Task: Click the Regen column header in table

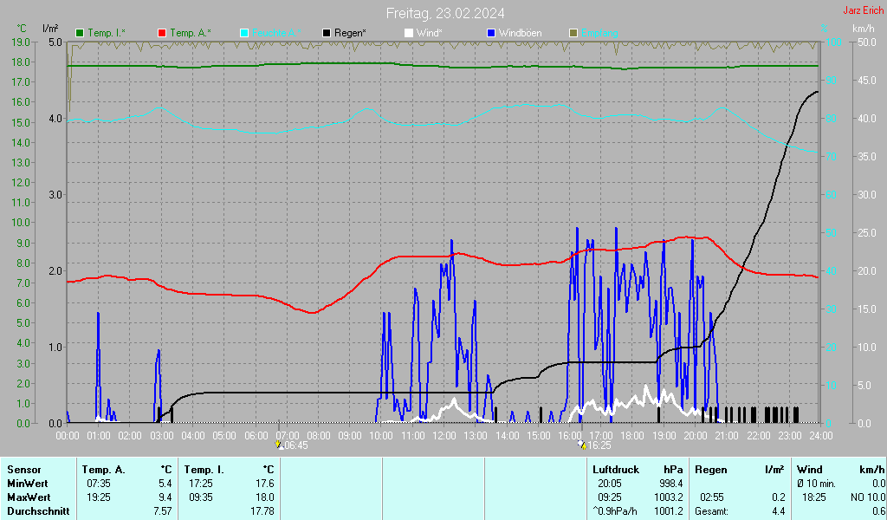Action: [x=712, y=469]
